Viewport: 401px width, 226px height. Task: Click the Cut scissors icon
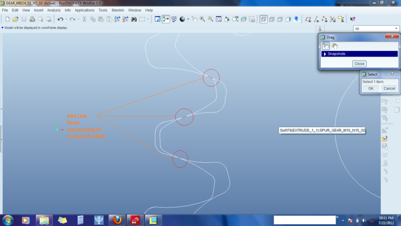(84, 19)
